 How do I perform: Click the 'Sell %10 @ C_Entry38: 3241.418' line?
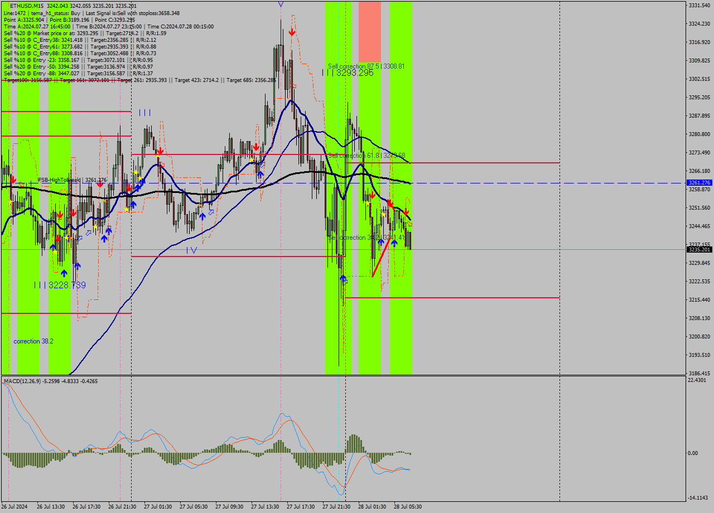coord(80,40)
